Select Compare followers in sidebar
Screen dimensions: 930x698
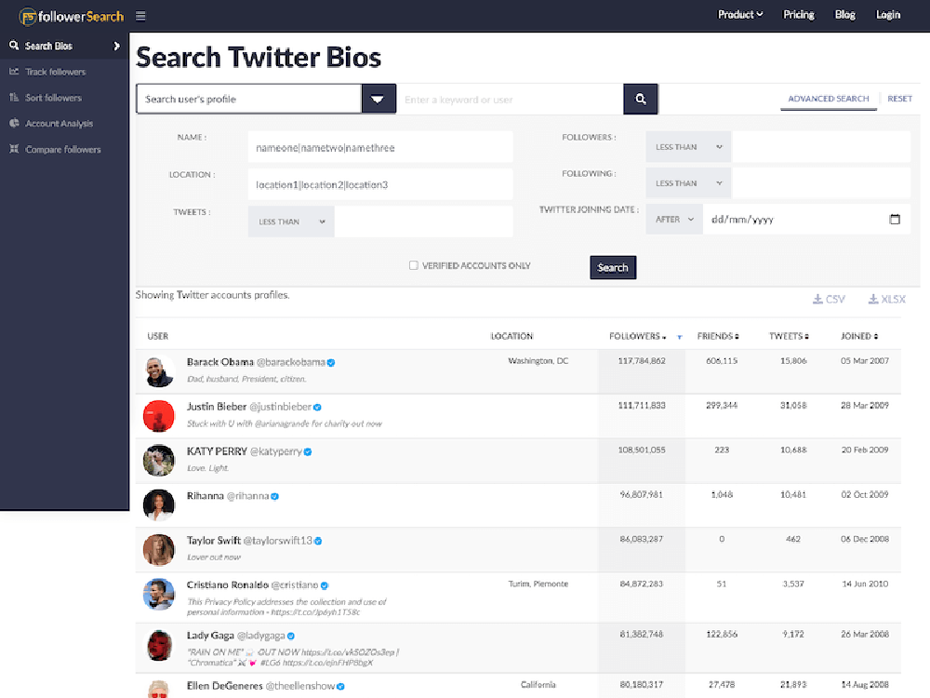(64, 149)
